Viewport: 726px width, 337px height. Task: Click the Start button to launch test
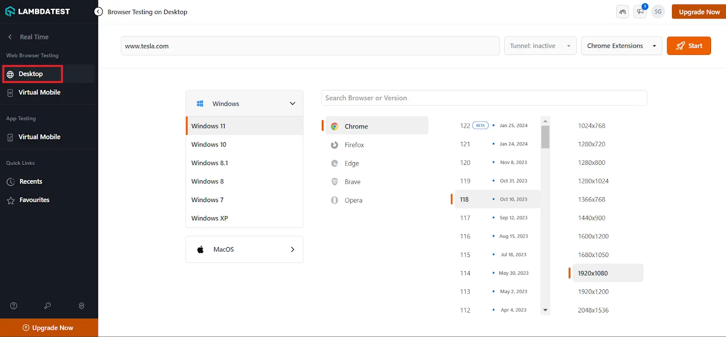tap(689, 46)
